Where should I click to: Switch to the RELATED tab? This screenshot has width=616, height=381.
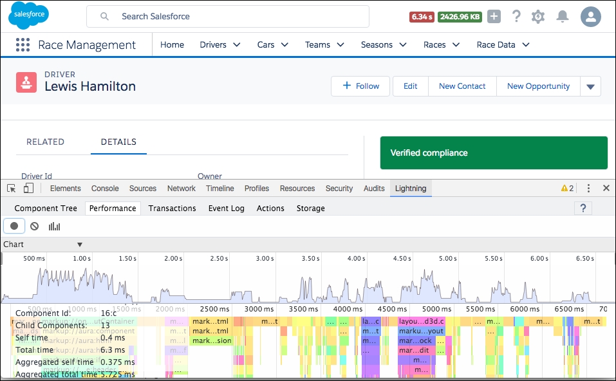[x=45, y=142]
